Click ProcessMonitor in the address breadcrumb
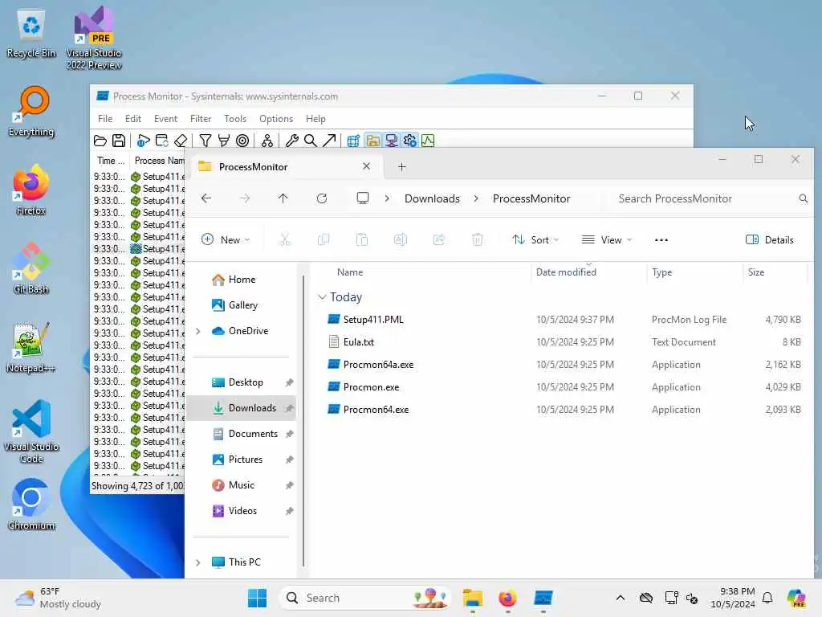The image size is (822, 617). [531, 198]
